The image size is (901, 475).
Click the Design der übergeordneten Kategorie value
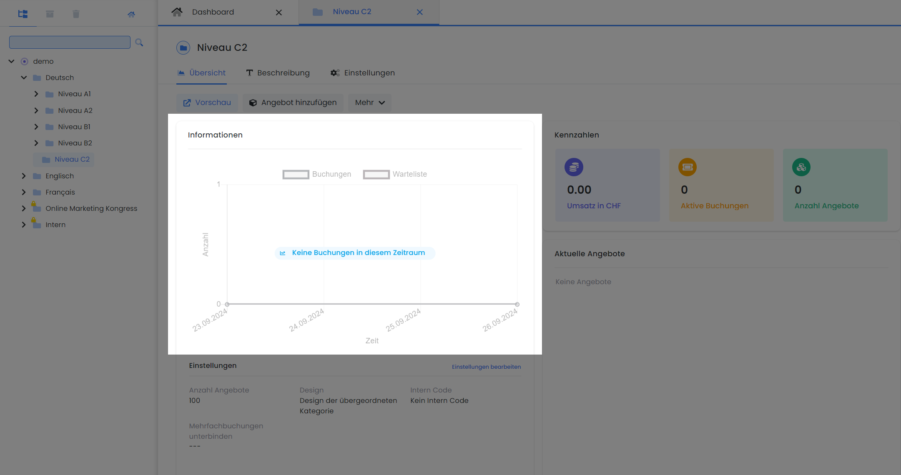pos(348,405)
